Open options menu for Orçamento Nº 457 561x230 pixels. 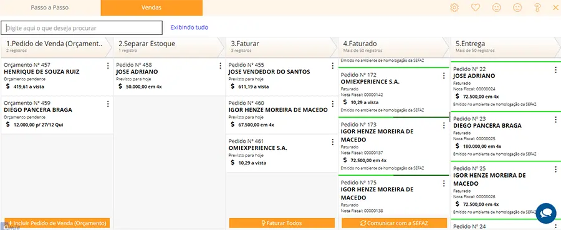coord(108,66)
